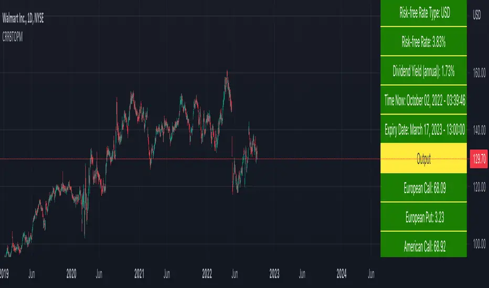Click the Risk-free Rate: 3.83% cell
489x288 pixels.
(x=423, y=41)
